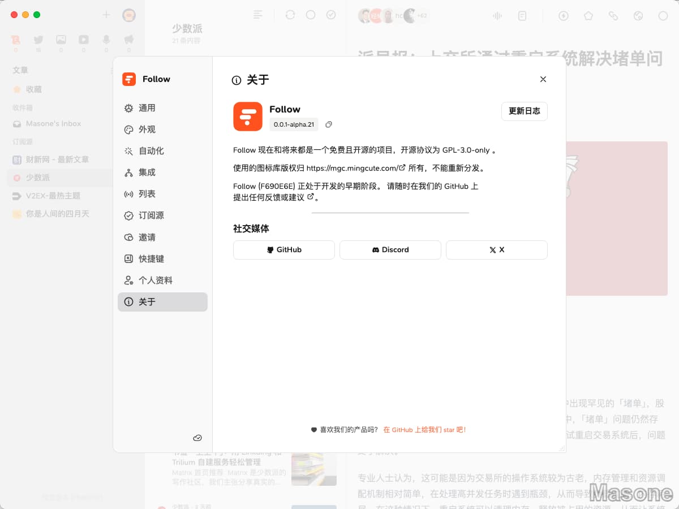Click 在 GitHub 上给我们 star 吧 link
This screenshot has height=509, width=679.
click(424, 430)
